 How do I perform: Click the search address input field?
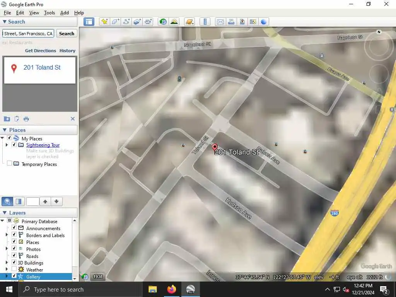28,34
